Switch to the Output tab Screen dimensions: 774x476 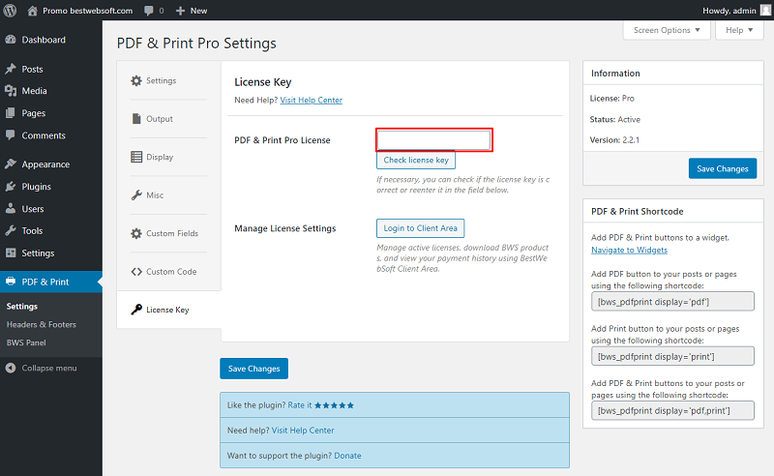[168, 118]
